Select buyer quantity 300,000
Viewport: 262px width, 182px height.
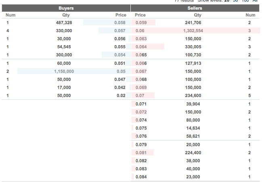pyautogui.click(x=64, y=55)
